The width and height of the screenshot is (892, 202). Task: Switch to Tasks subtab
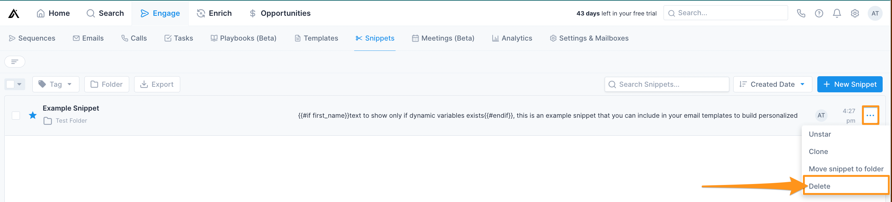pyautogui.click(x=179, y=38)
